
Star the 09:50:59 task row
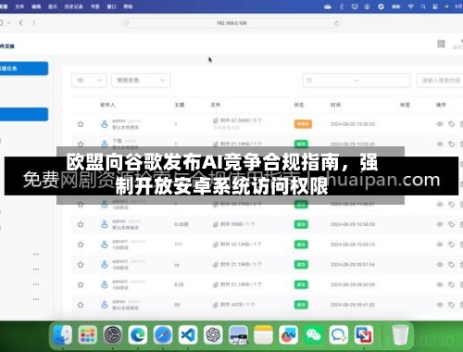(81, 284)
